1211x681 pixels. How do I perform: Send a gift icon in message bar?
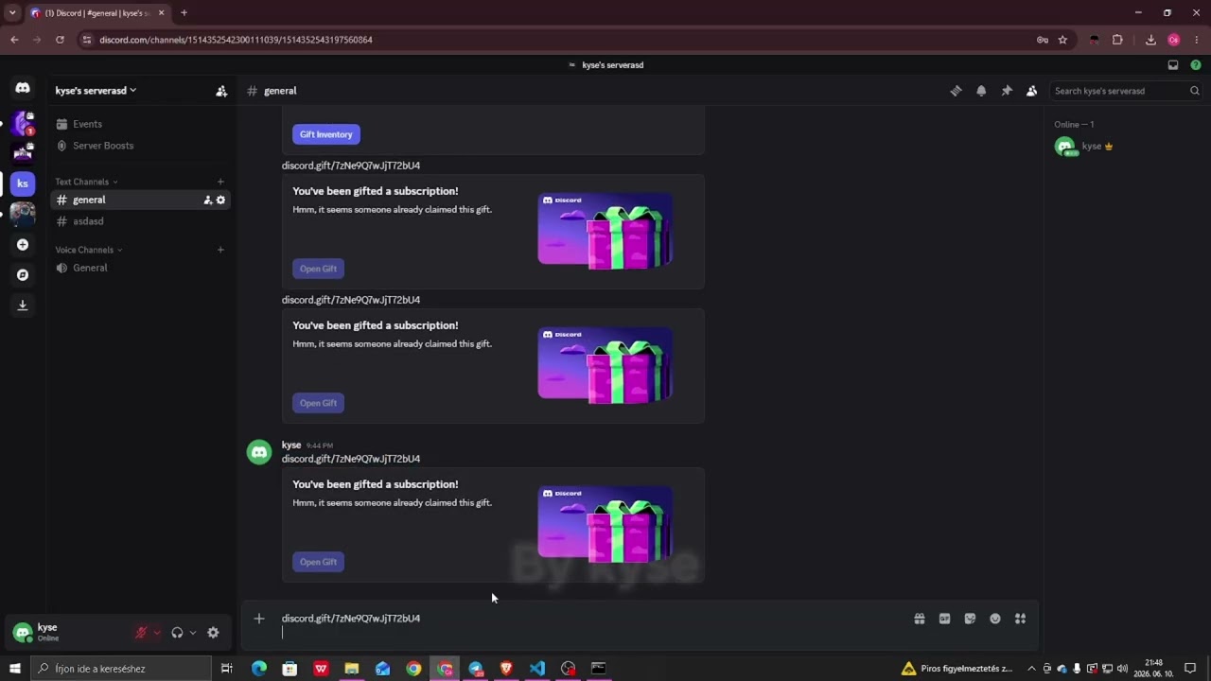point(919,619)
